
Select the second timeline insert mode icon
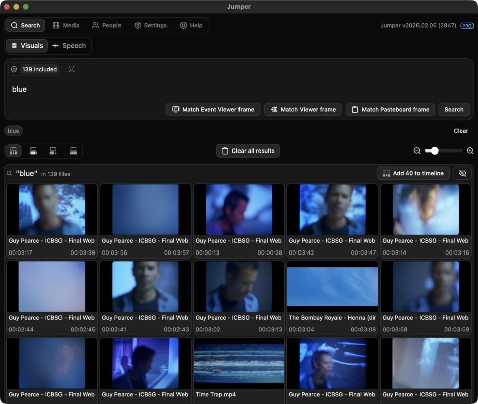(x=33, y=151)
